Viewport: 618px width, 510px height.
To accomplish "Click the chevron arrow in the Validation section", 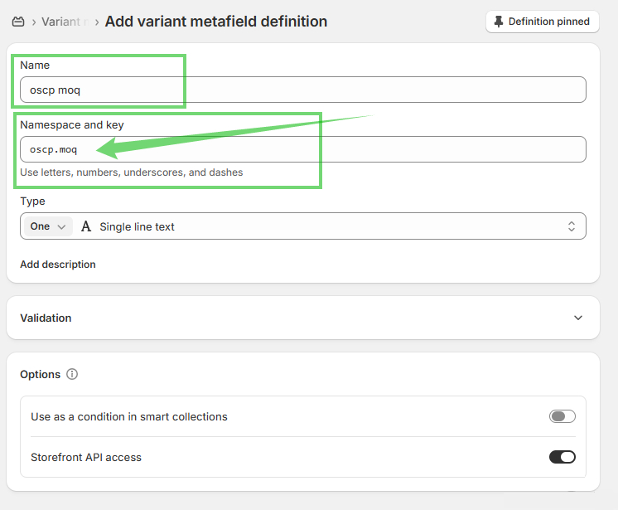I will click(577, 318).
